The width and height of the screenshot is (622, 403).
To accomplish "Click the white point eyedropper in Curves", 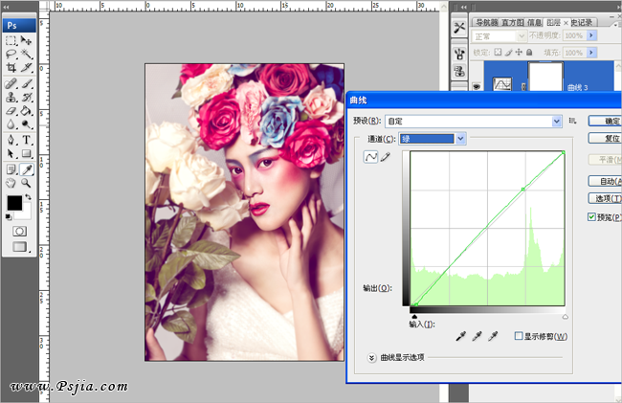I will pos(494,336).
